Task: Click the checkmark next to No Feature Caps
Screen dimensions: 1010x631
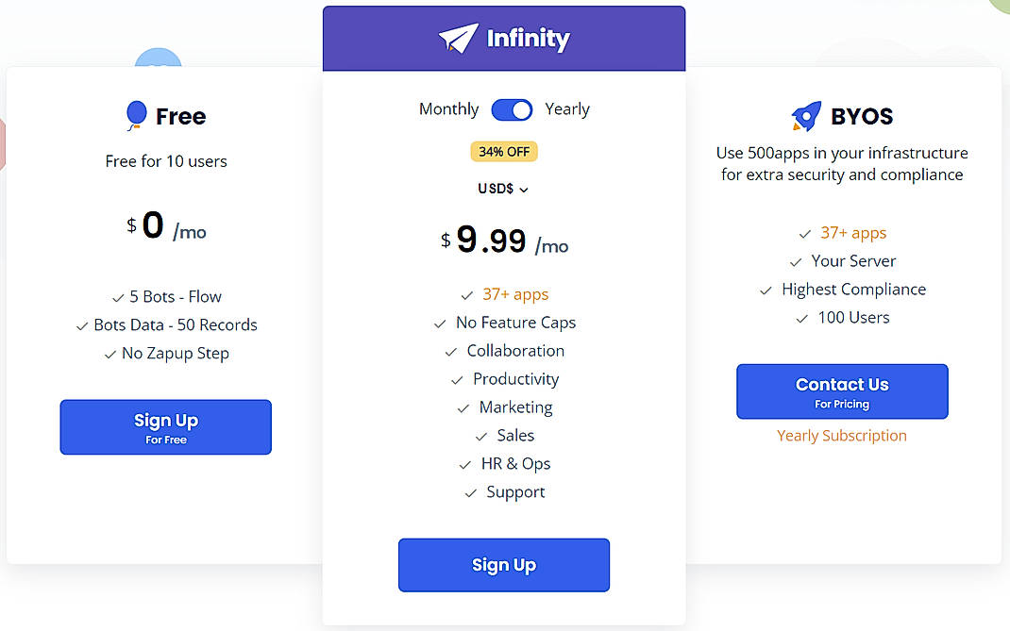Action: coord(440,323)
